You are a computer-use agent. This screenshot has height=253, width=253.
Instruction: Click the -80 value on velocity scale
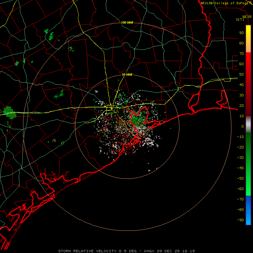240,210
